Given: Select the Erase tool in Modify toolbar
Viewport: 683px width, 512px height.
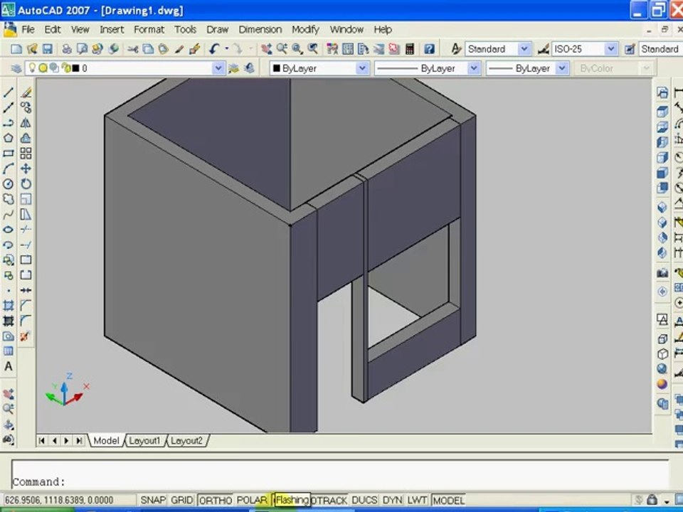Looking at the screenshot, I should [26, 92].
